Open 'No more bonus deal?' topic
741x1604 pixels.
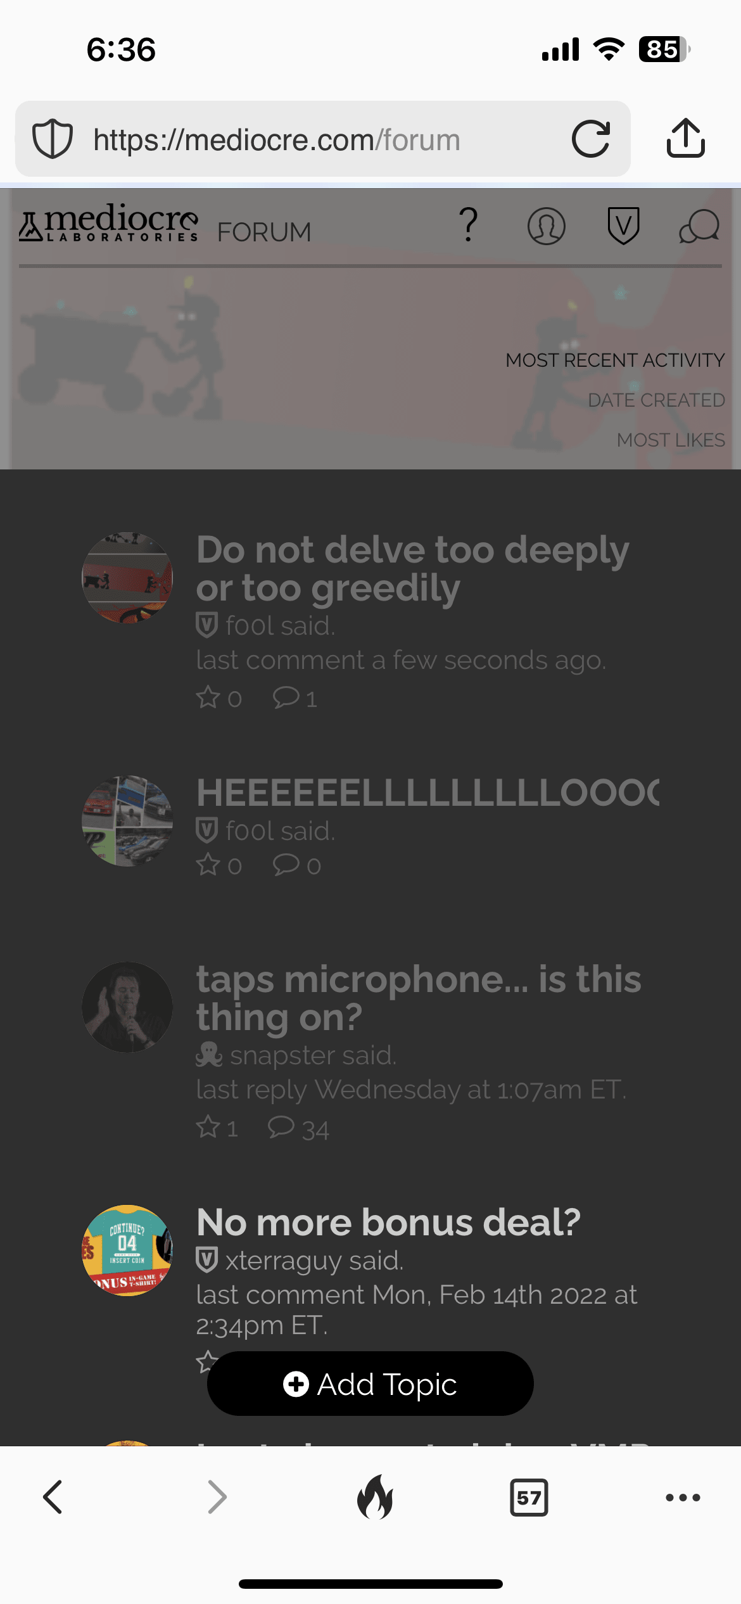388,1221
